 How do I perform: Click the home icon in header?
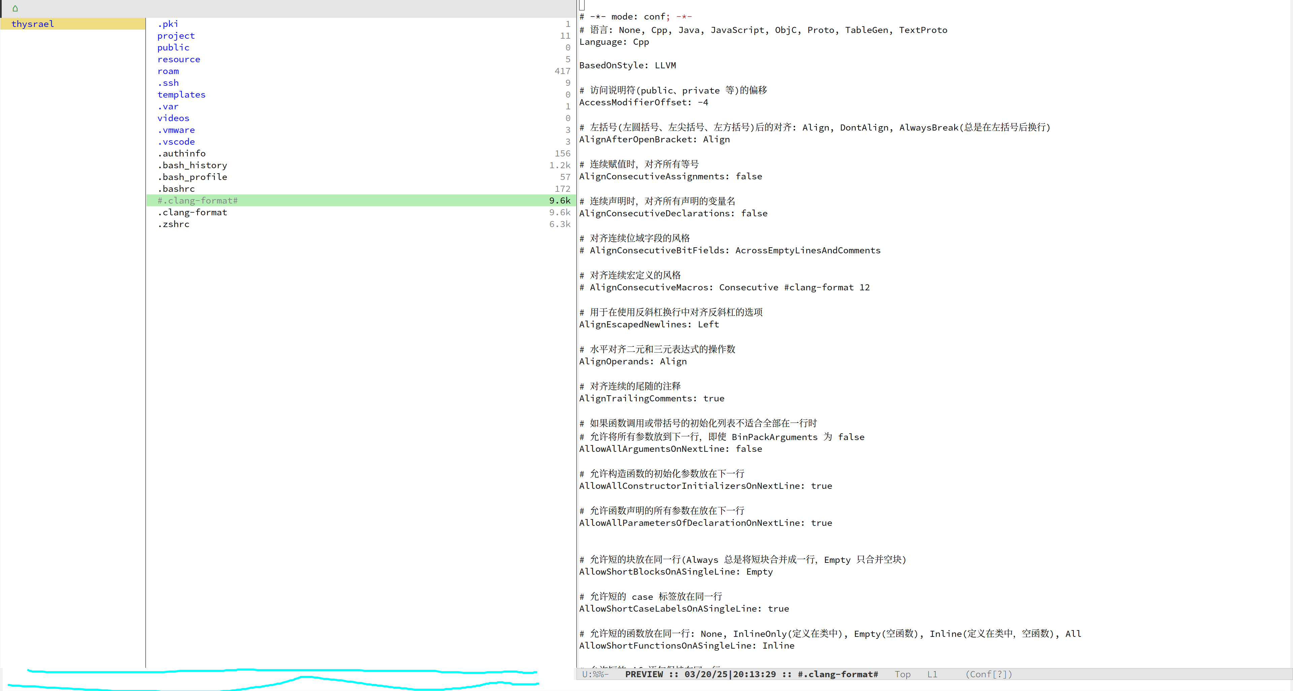tap(15, 8)
